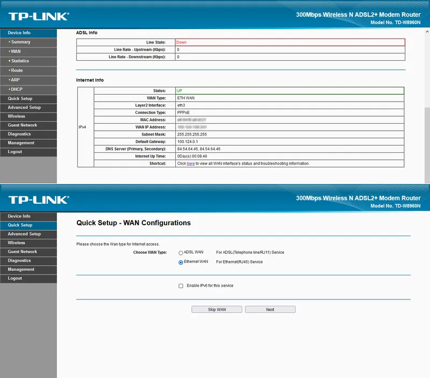Click the TP-LINK logo in top header

point(39,17)
